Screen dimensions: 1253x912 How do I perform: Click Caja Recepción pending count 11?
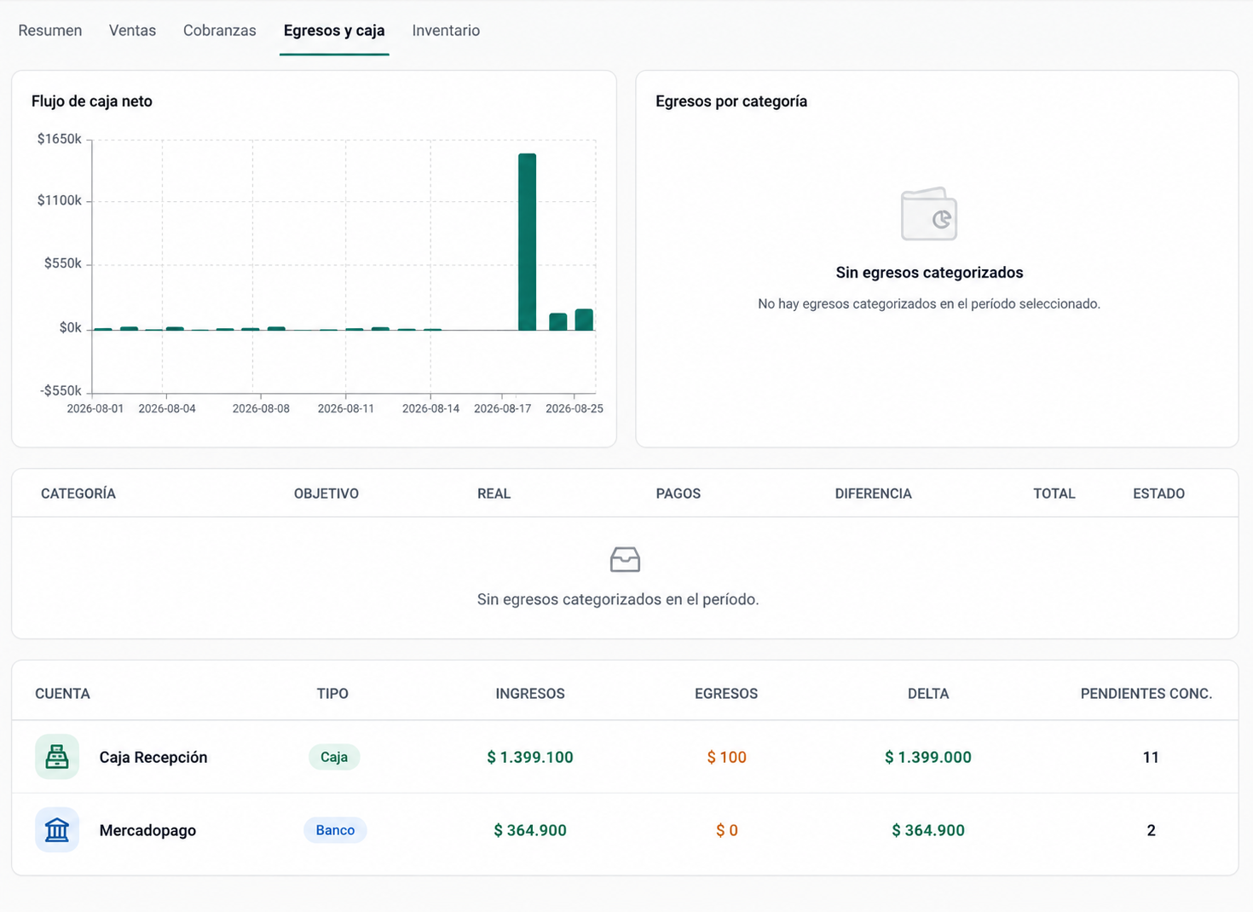click(x=1151, y=757)
